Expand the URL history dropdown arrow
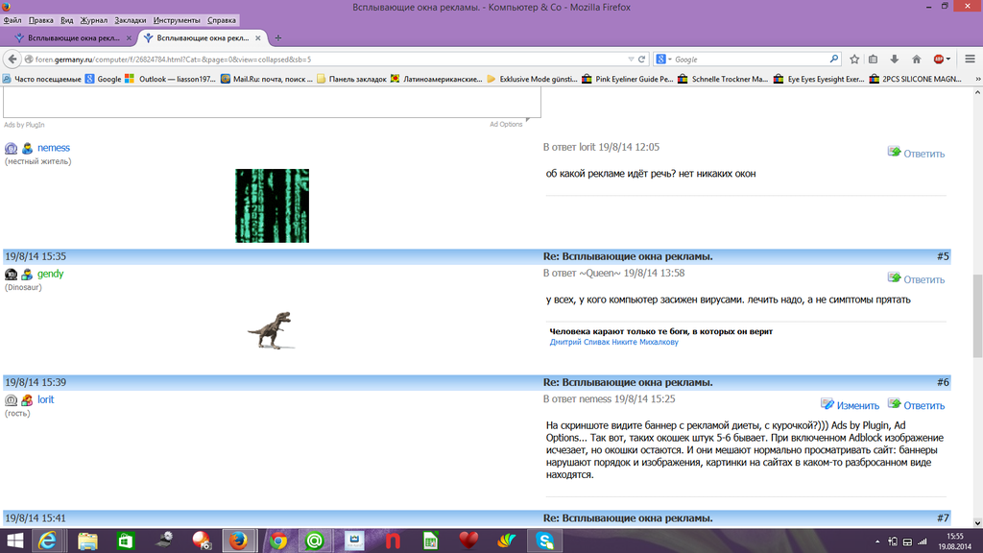 coord(631,60)
